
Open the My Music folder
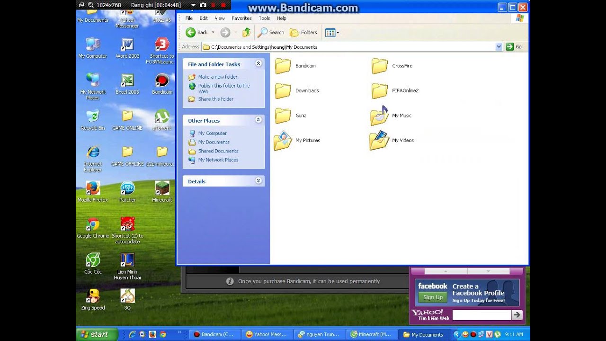(x=391, y=116)
